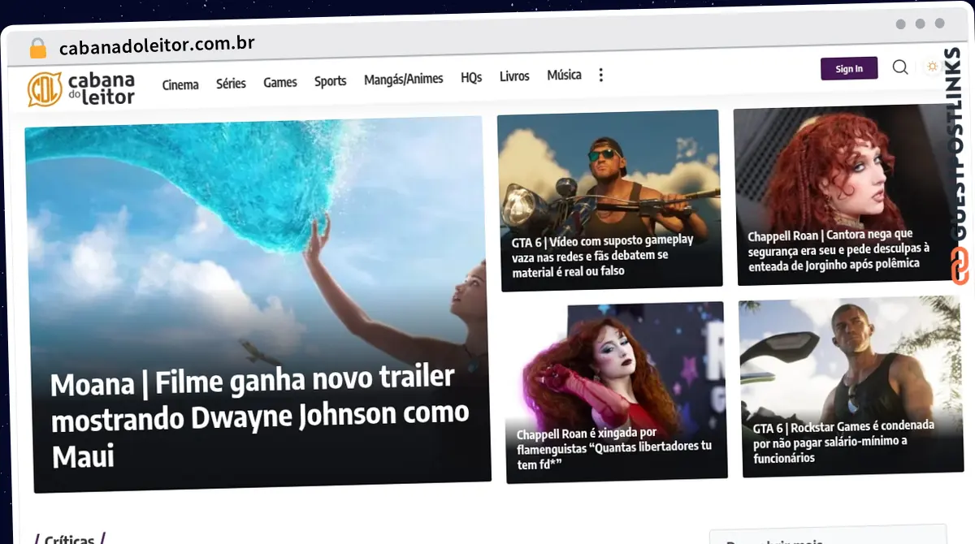This screenshot has height=544, width=975.
Task: Click the padlock icon in address bar
Action: point(38,49)
